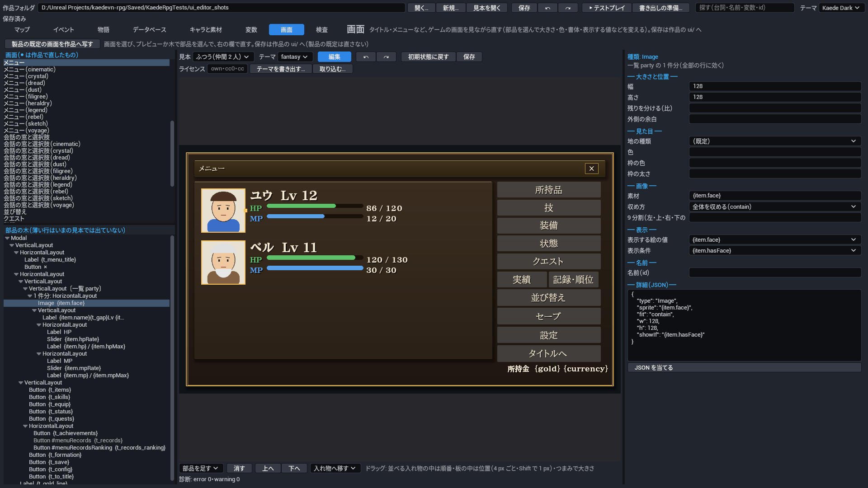
Task: Click the 所持品 button in preview
Action: 549,190
